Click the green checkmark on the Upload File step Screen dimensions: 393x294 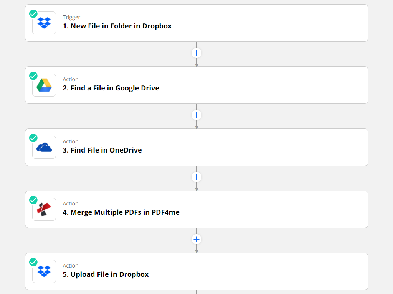[33, 262]
